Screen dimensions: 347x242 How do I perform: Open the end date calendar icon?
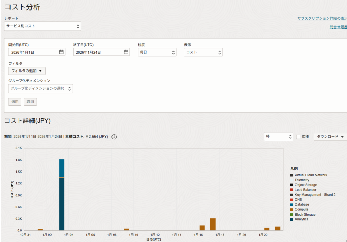[x=126, y=52]
